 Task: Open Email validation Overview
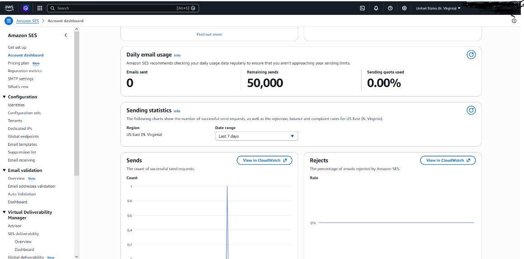point(16,178)
